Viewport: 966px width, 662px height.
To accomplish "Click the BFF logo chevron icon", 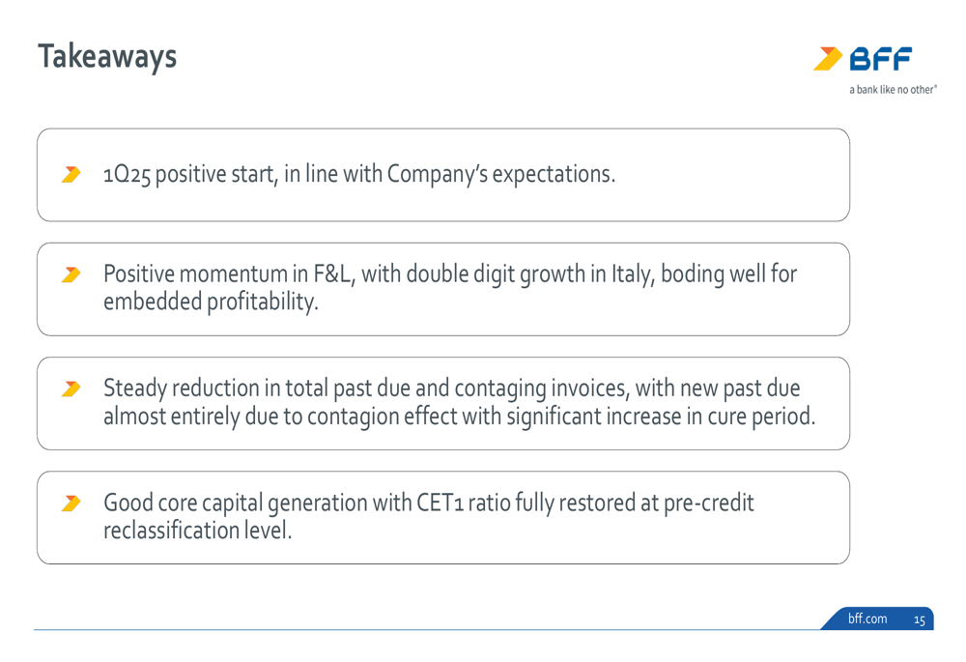I will (828, 59).
